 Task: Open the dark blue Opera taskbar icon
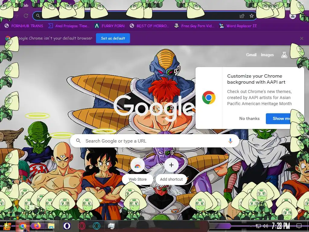(67, 226)
